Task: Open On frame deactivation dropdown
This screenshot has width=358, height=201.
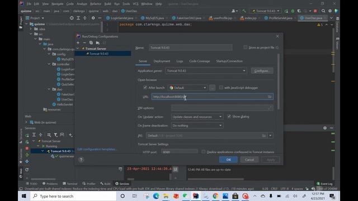Action: click(x=197, y=126)
